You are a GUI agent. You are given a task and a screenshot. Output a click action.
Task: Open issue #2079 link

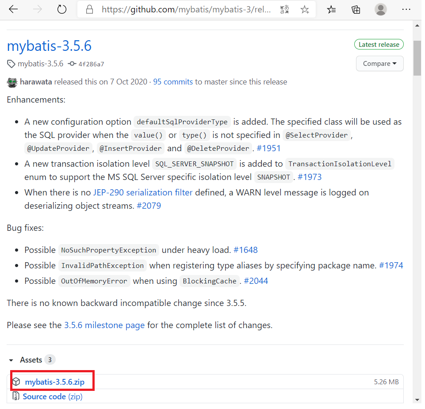(149, 206)
